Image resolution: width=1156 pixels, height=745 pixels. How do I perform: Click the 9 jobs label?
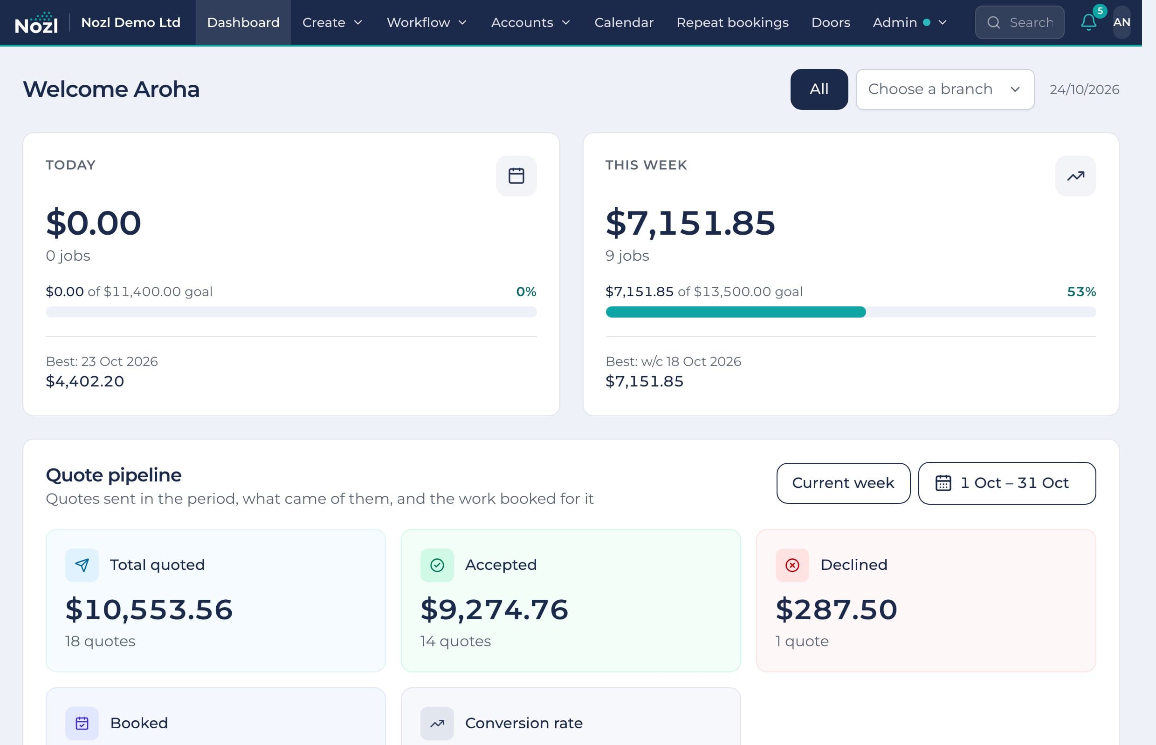[x=627, y=256]
